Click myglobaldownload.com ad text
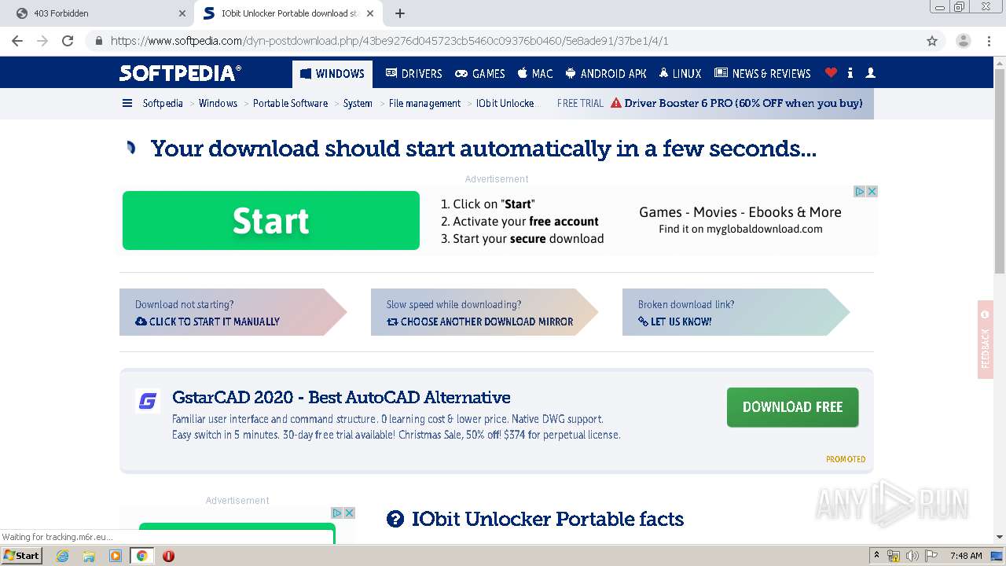The height and width of the screenshot is (566, 1006). 740,230
